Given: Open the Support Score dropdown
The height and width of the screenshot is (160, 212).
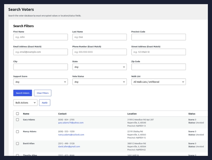Looking at the screenshot, I should tap(40, 82).
